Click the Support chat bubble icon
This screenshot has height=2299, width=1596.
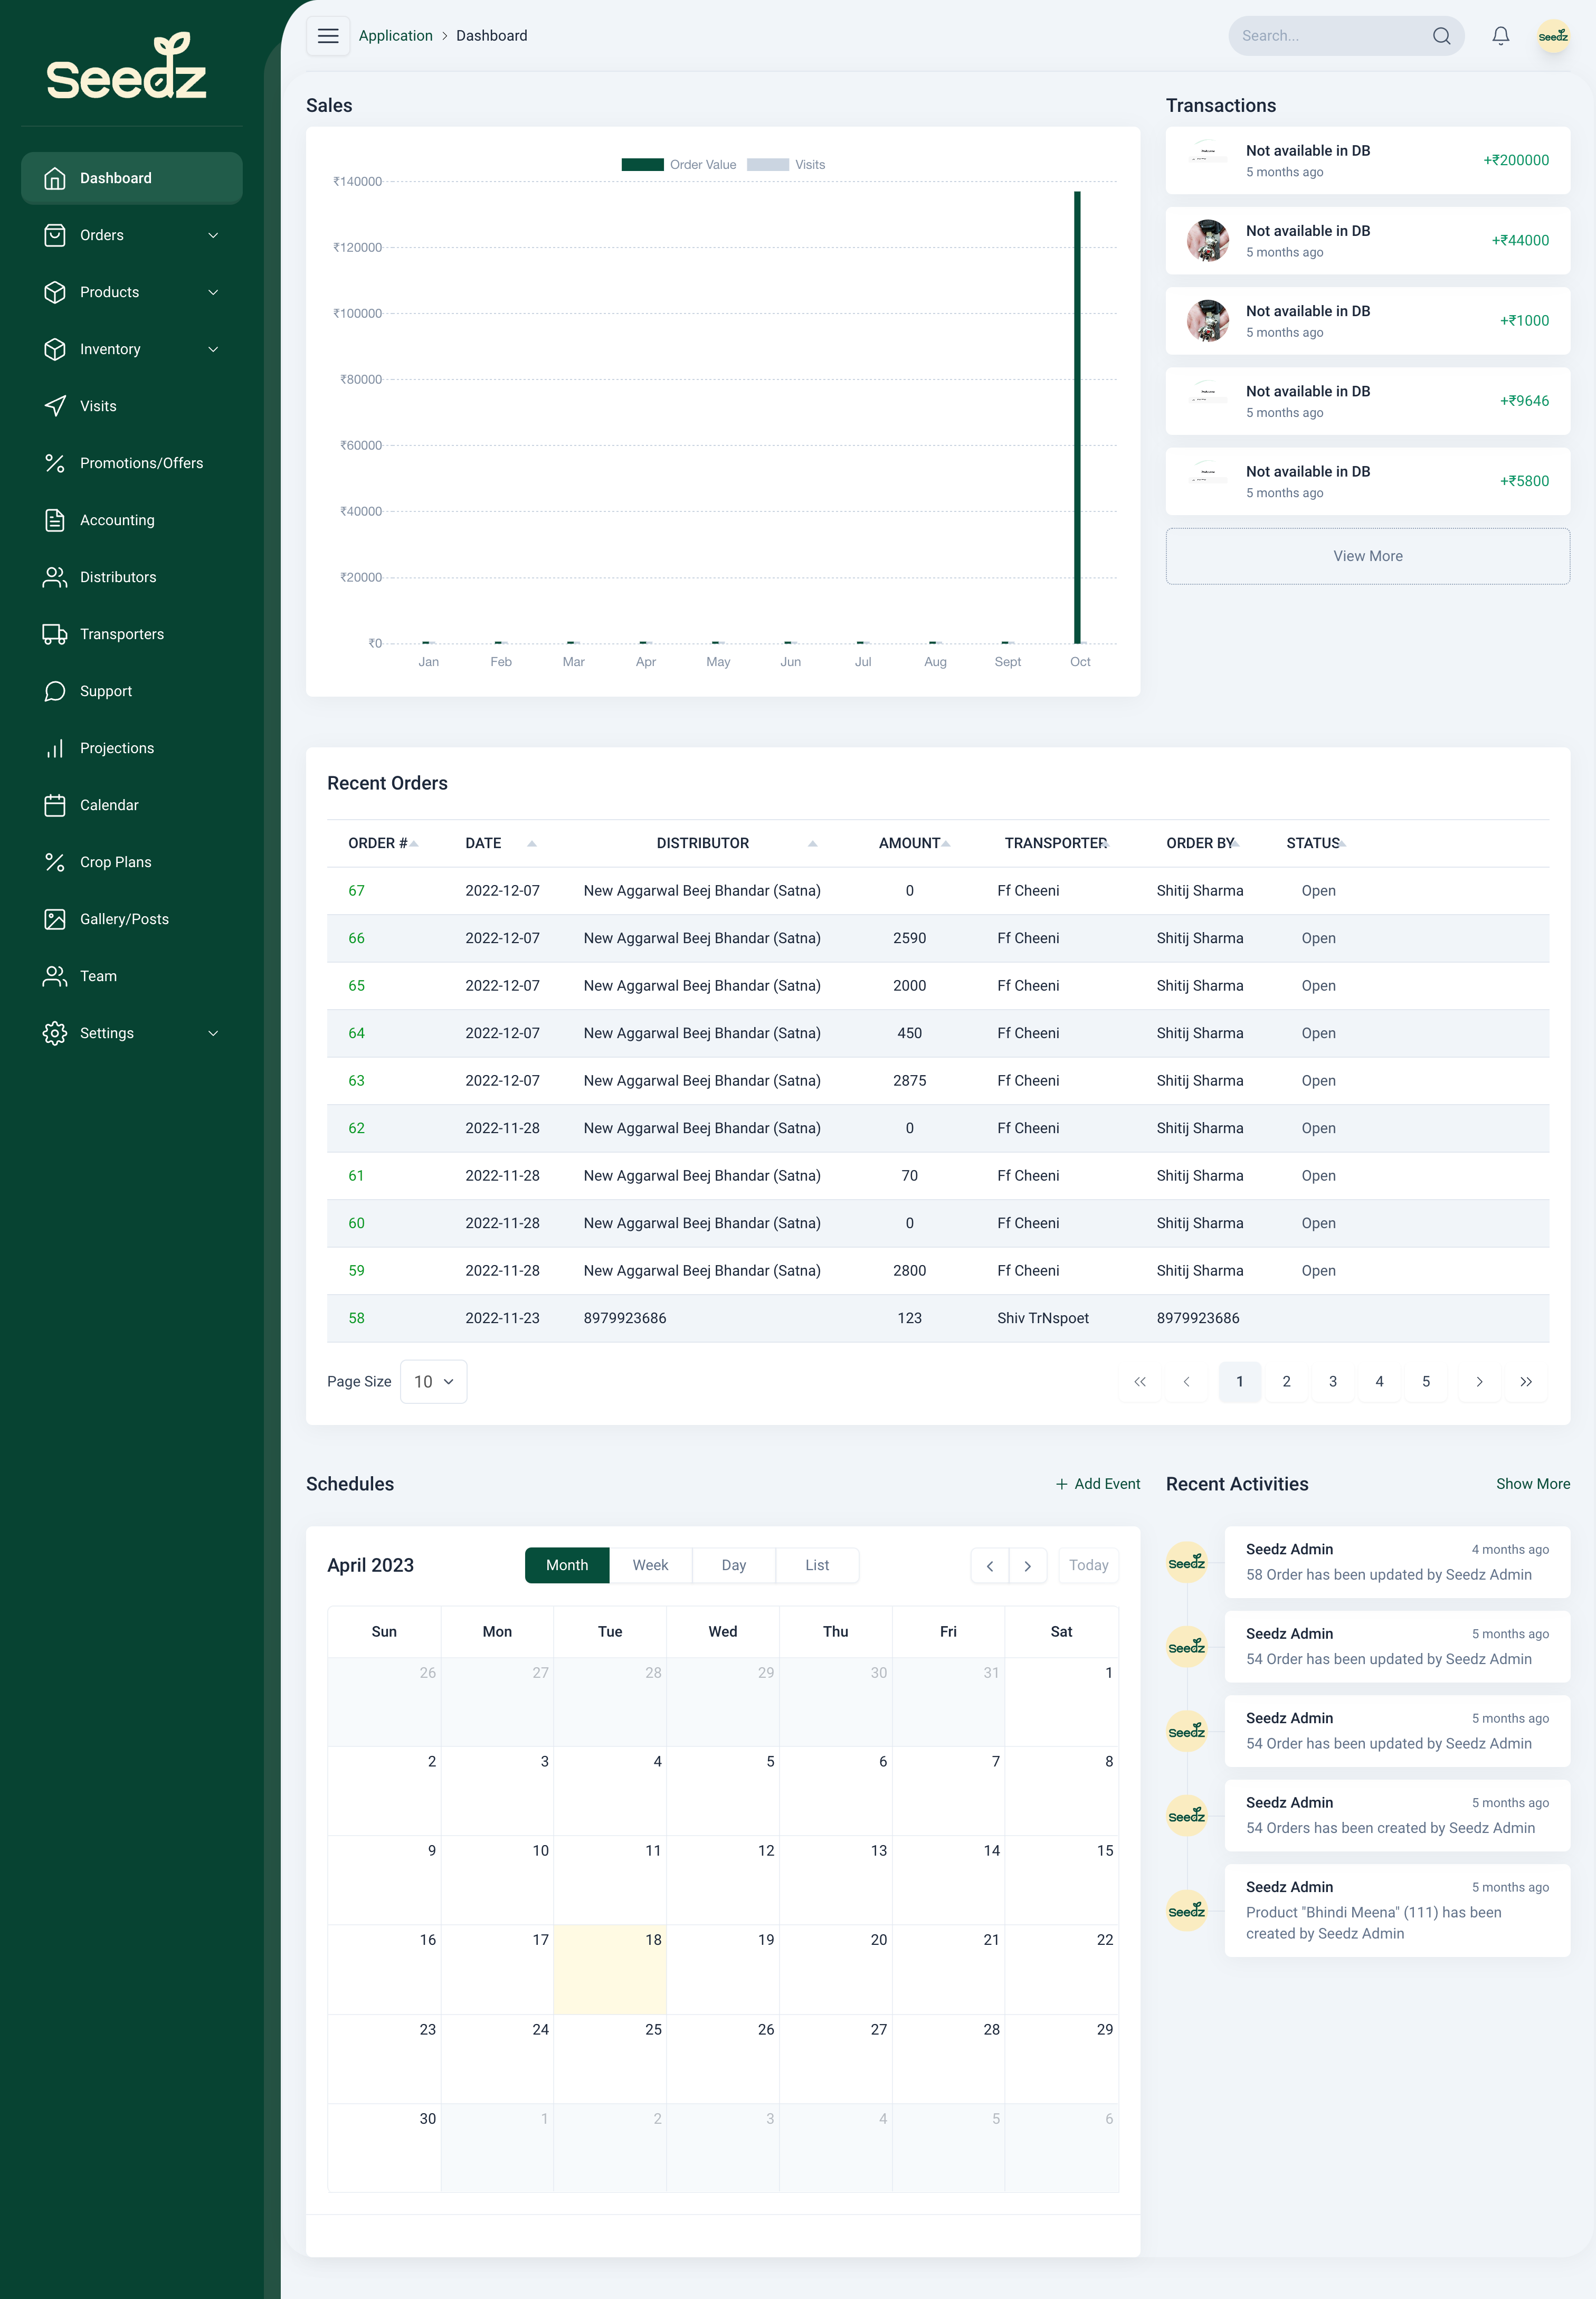pos(55,691)
